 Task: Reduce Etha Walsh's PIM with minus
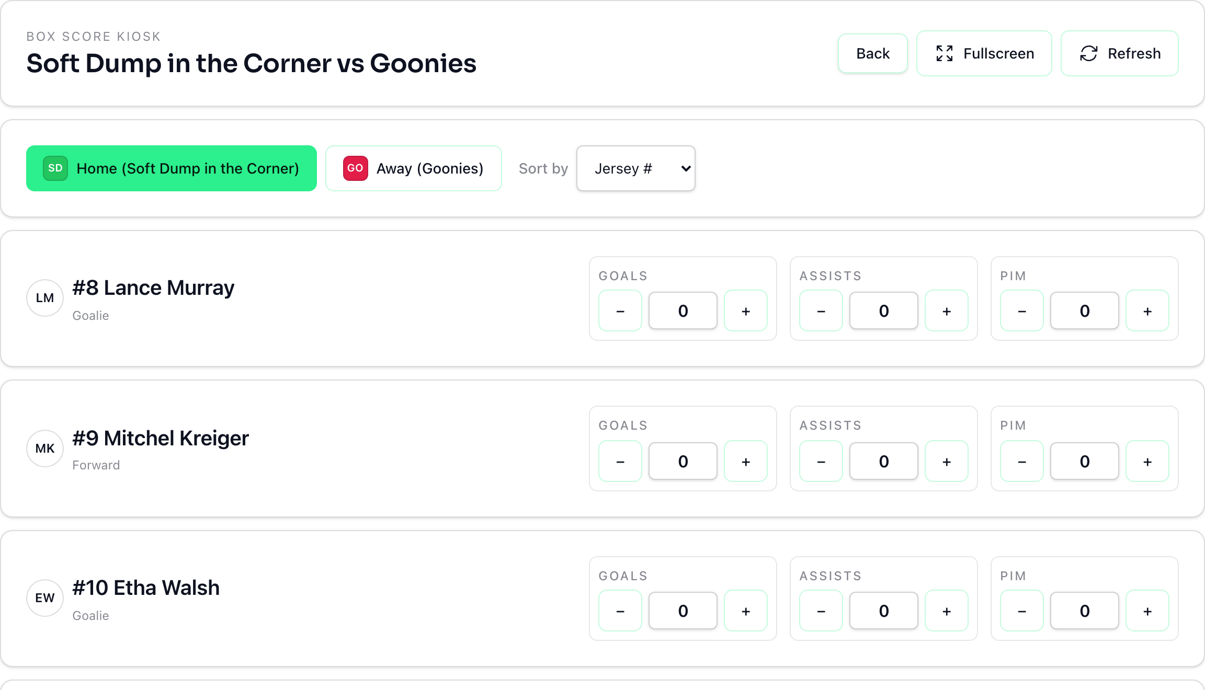[x=1022, y=611]
